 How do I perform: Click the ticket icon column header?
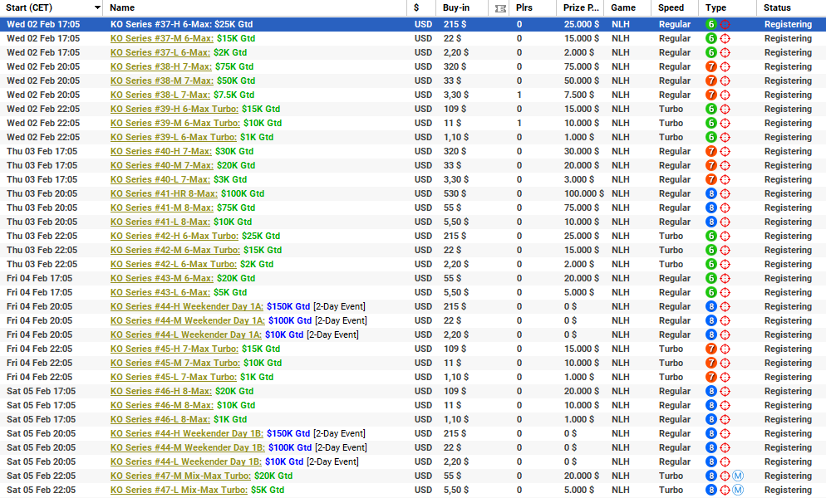[500, 8]
